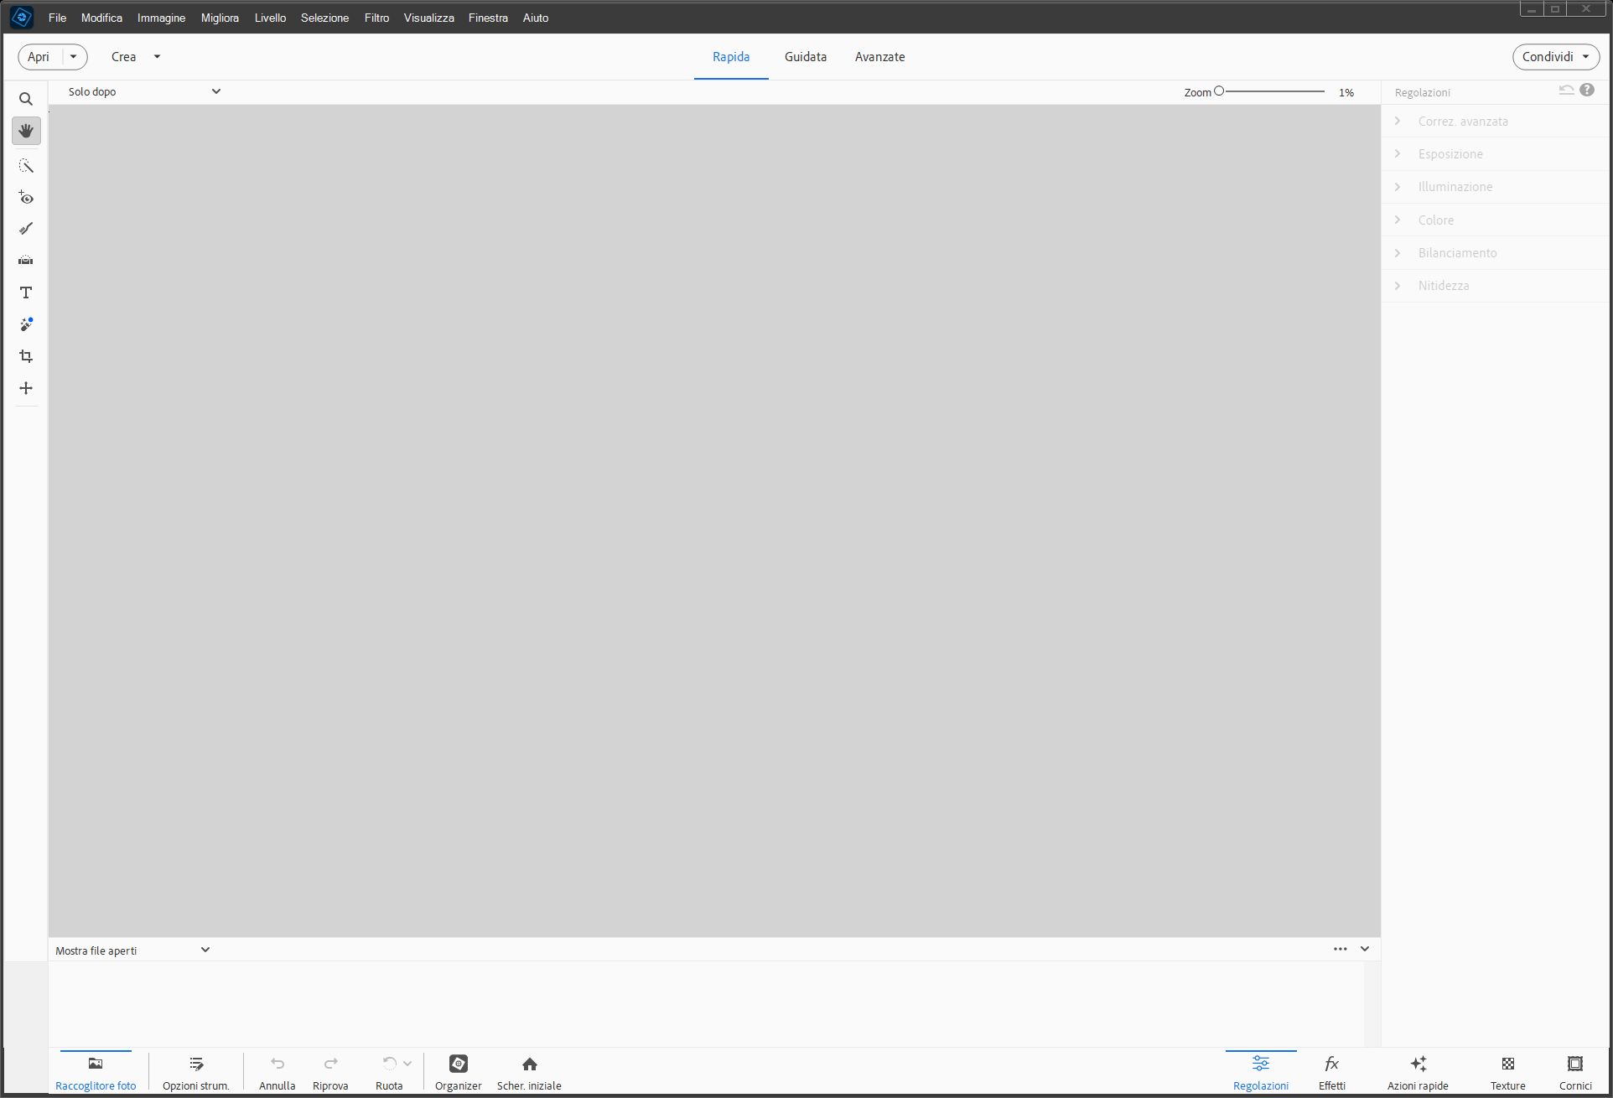
Task: Open the Livello menu
Action: 270,18
